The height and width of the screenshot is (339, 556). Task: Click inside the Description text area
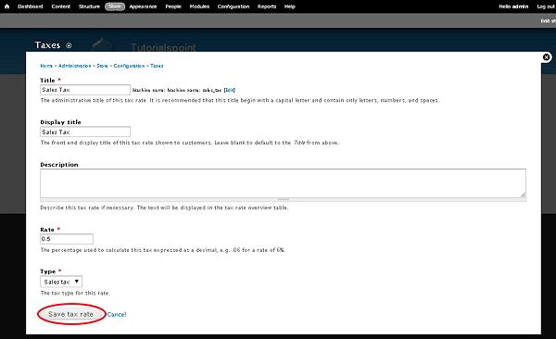click(283, 183)
